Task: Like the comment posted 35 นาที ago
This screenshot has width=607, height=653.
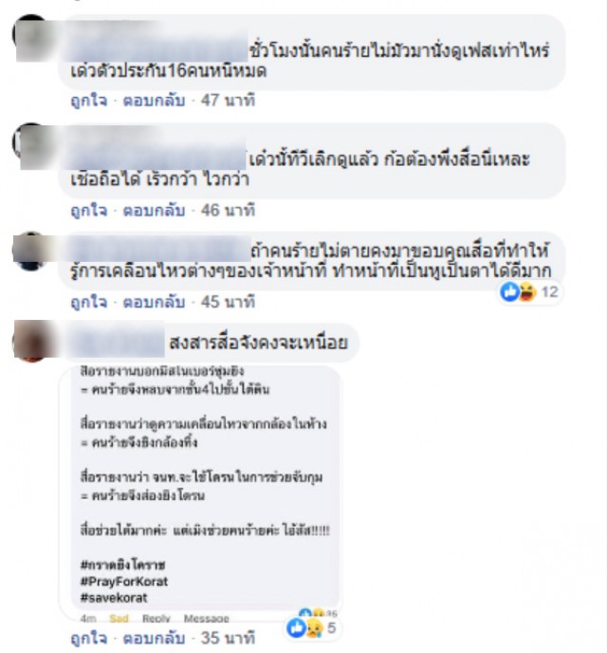Action: tap(88, 639)
